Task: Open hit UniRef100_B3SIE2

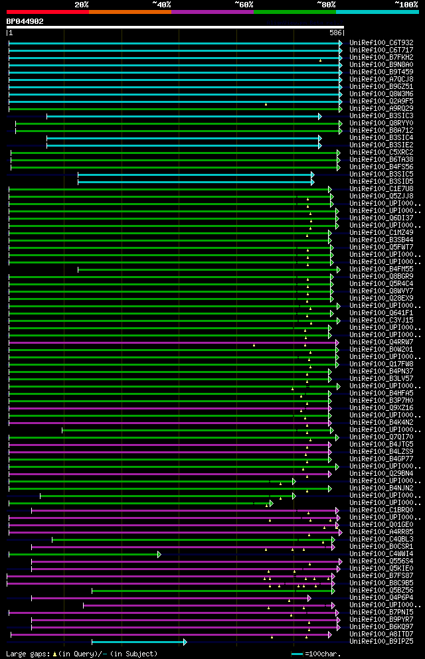Action: (x=381, y=145)
